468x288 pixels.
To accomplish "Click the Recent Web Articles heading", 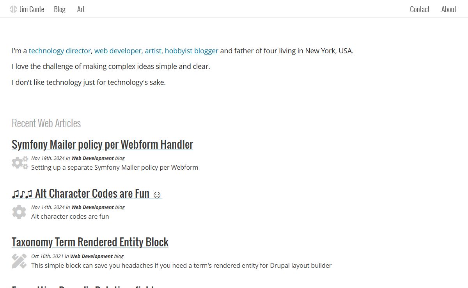I will pos(46,123).
